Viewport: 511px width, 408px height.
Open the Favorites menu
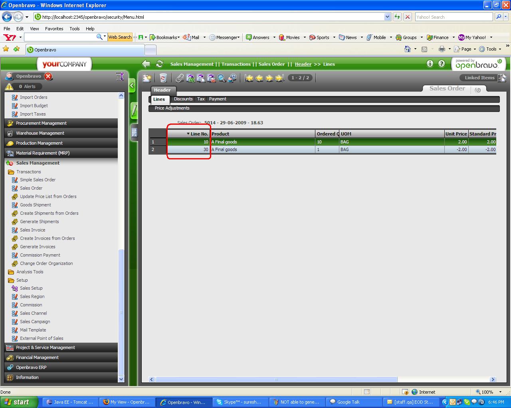click(x=54, y=29)
